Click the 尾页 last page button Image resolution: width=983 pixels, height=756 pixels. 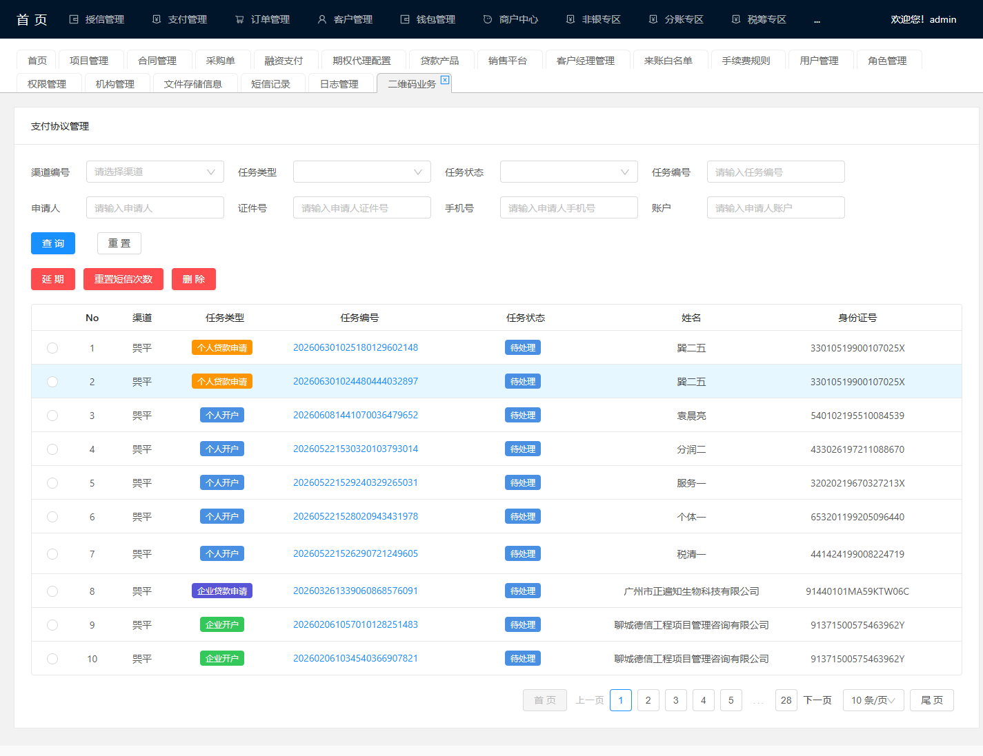pyautogui.click(x=932, y=700)
